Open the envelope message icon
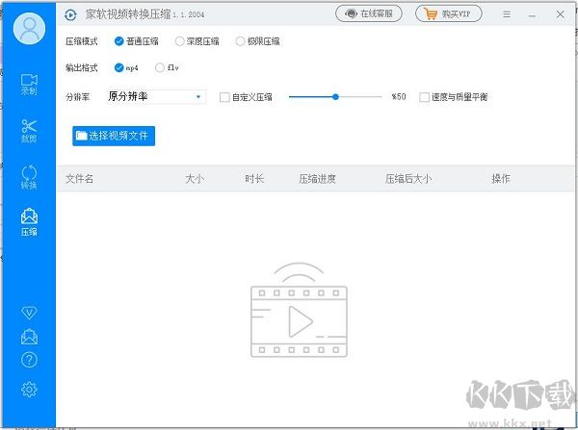The height and width of the screenshot is (430, 578). point(29,337)
